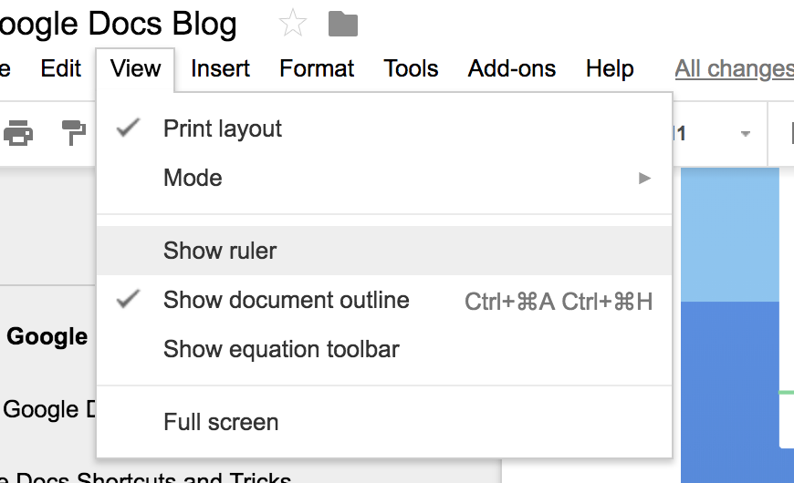The image size is (794, 483).
Task: Uncheck Show document outline
Action: [286, 301]
